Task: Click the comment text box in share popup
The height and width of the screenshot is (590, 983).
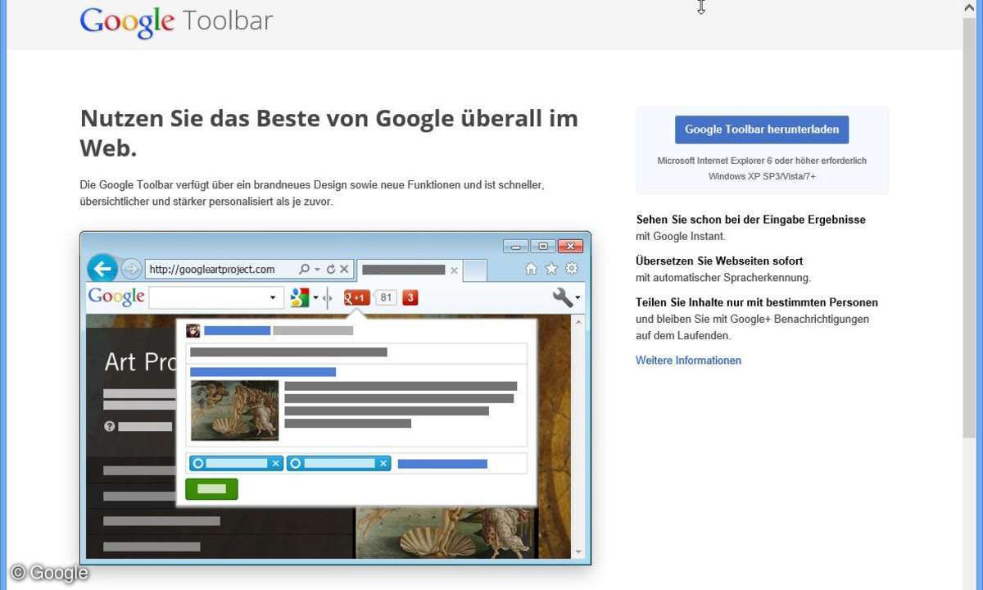Action: 356,352
